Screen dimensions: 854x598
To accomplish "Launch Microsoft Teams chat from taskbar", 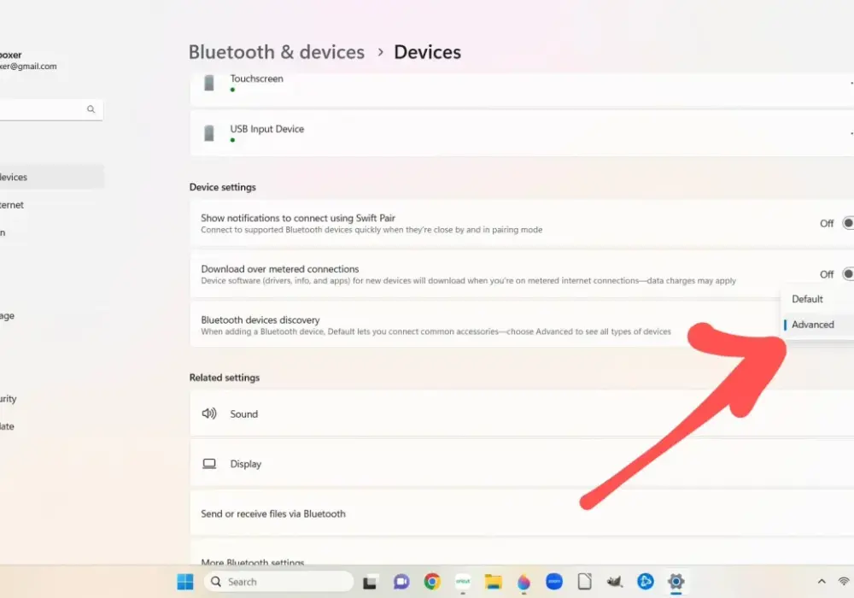I will pyautogui.click(x=401, y=582).
